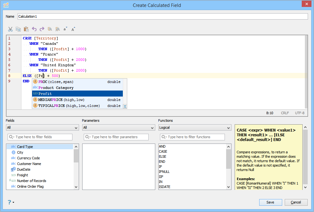This screenshot has width=314, height=212.
Task: Undo the last edit
Action: [34, 29]
